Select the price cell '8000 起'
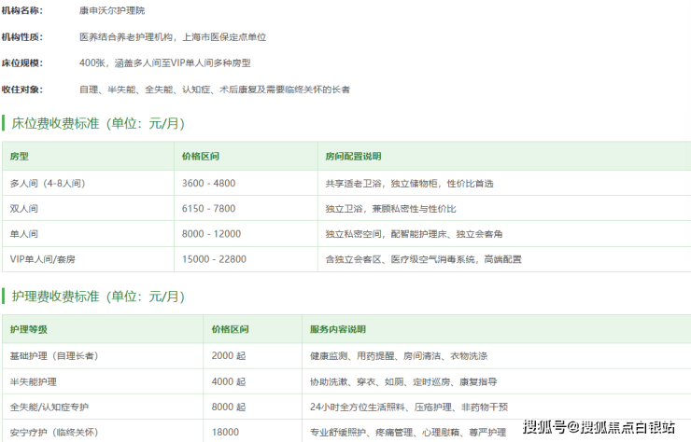 (x=253, y=407)
